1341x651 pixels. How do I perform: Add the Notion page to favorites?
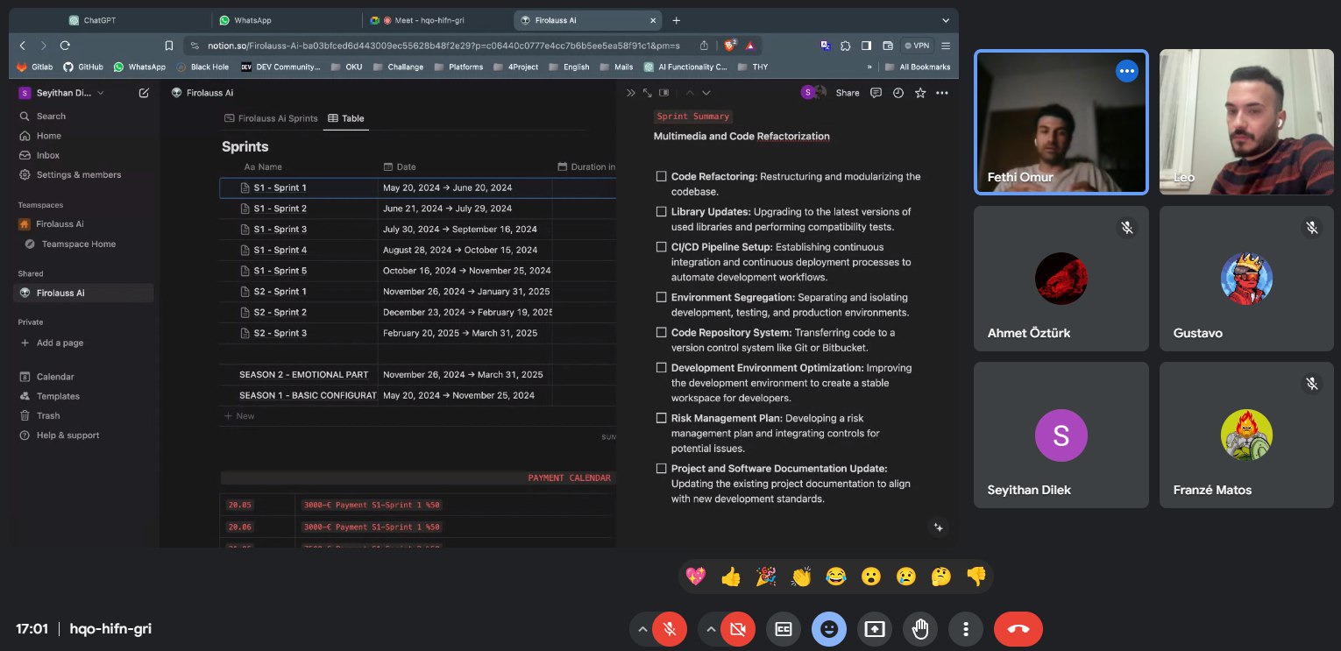pyautogui.click(x=920, y=93)
